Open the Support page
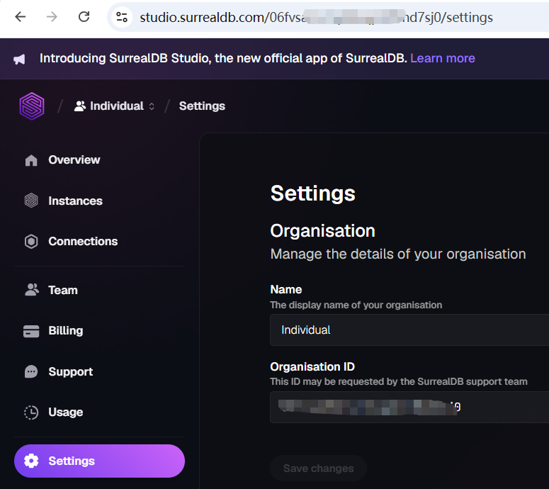Screen dimensions: 549x489 pyautogui.click(x=99, y=371)
